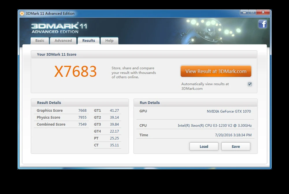Select the Combined Score value 7549
This screenshot has width=289, height=194.
[x=82, y=124]
